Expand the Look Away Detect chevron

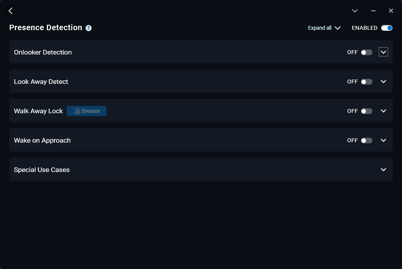pos(383,82)
